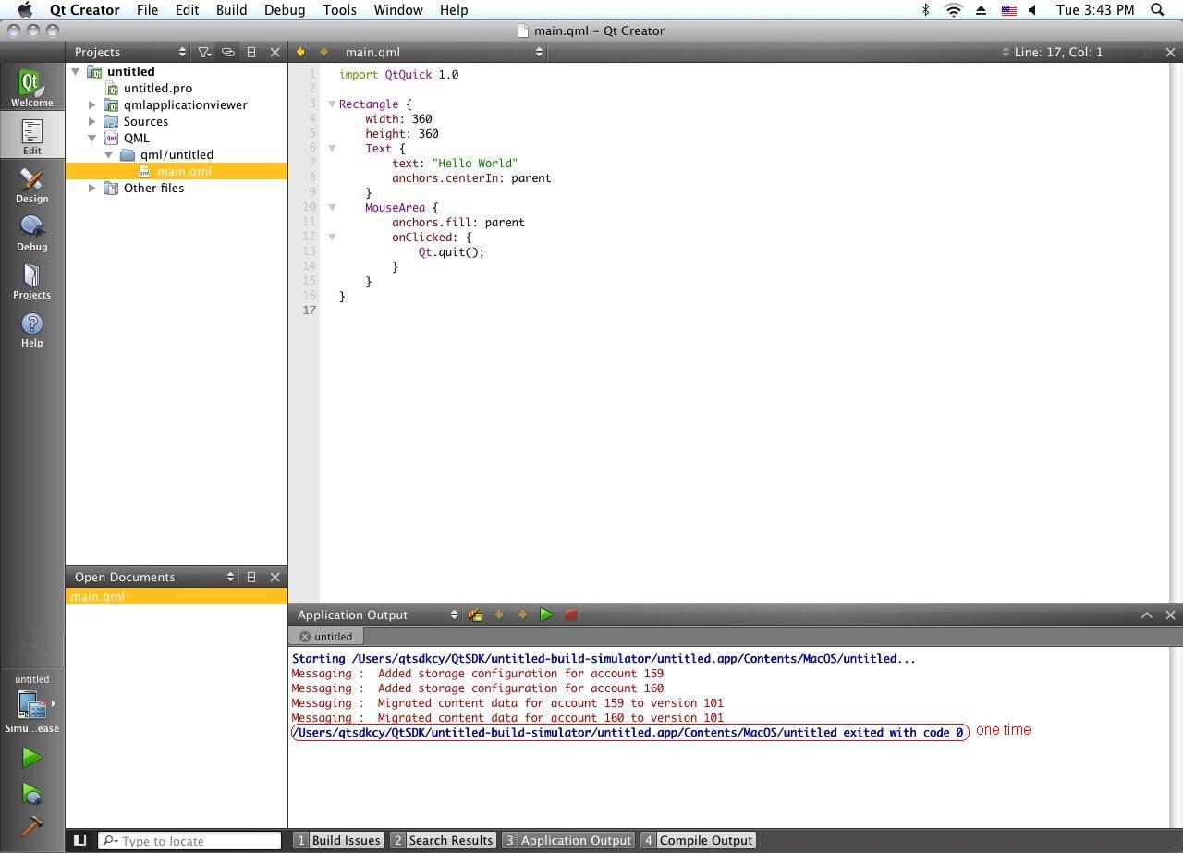Maximize the Application Output pane
1183x853 pixels.
(1147, 615)
